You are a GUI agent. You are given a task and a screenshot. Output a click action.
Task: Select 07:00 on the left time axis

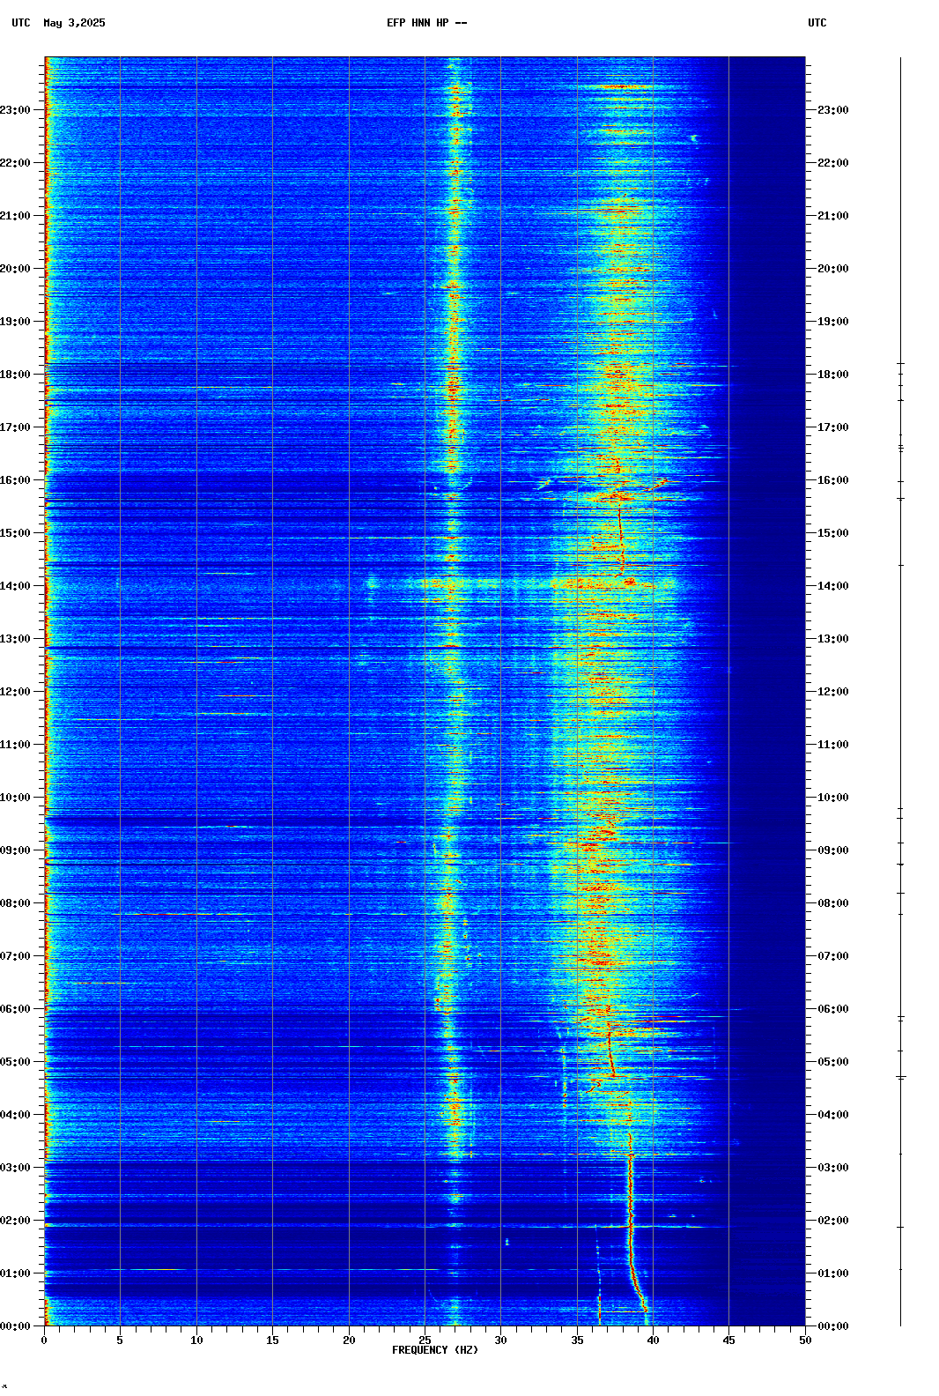pyautogui.click(x=16, y=956)
